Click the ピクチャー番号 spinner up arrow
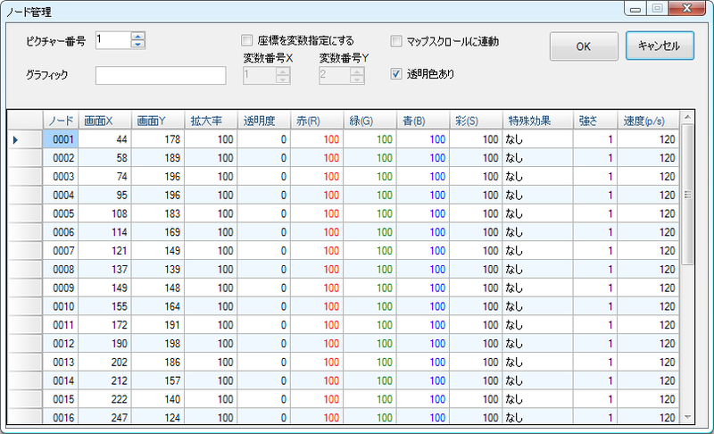Viewport: 714px width, 434px height. tap(137, 36)
